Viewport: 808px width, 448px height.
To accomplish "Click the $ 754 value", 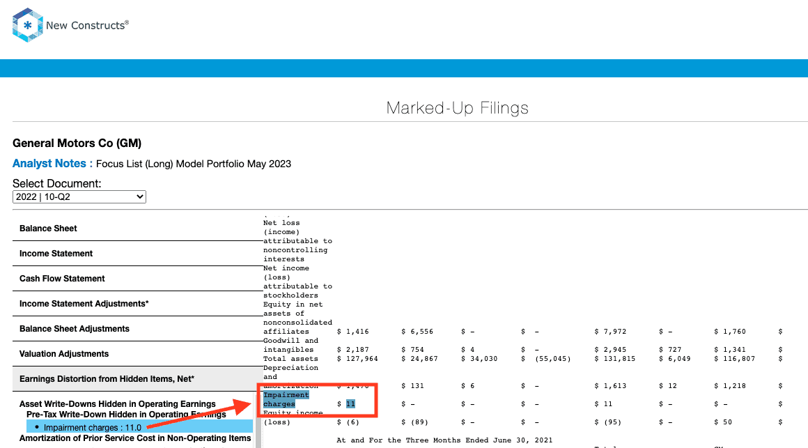I will coord(412,350).
